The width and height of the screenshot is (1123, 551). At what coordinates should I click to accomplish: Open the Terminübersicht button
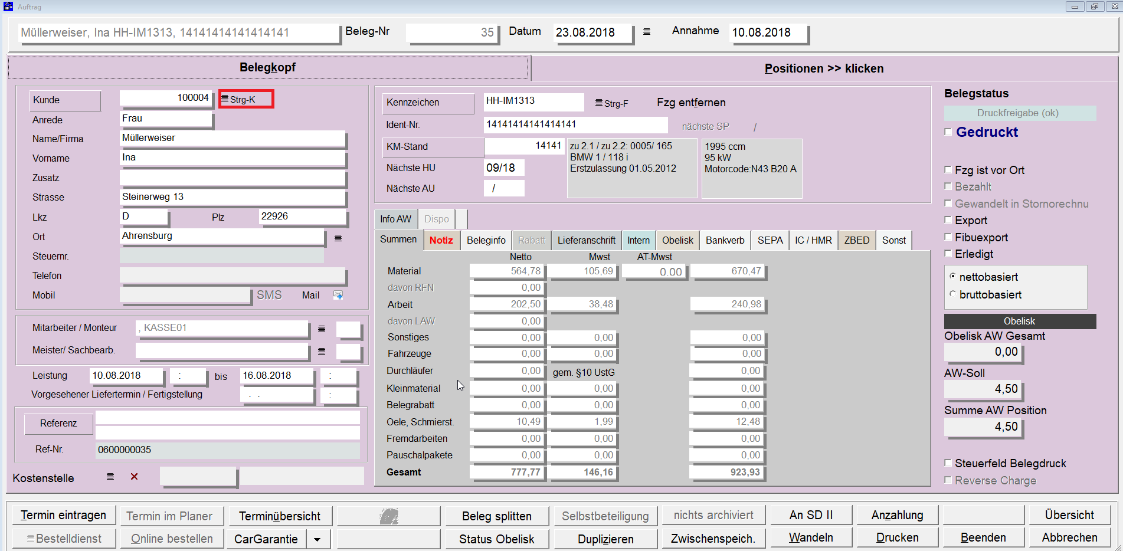click(x=280, y=516)
